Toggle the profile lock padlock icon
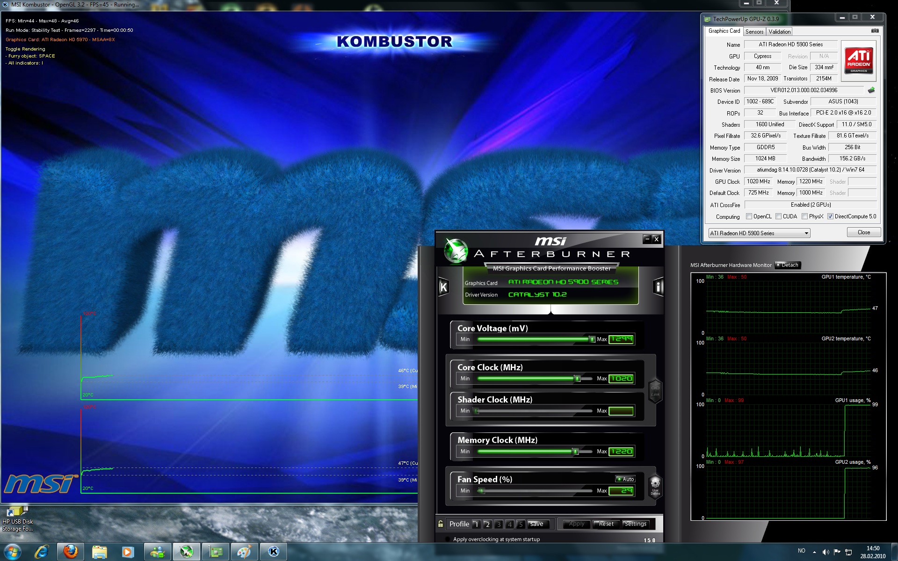This screenshot has height=561, width=898. pos(440,524)
